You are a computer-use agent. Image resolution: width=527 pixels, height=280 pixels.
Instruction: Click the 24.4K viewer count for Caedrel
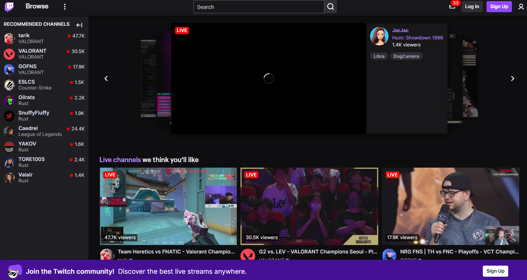78,129
